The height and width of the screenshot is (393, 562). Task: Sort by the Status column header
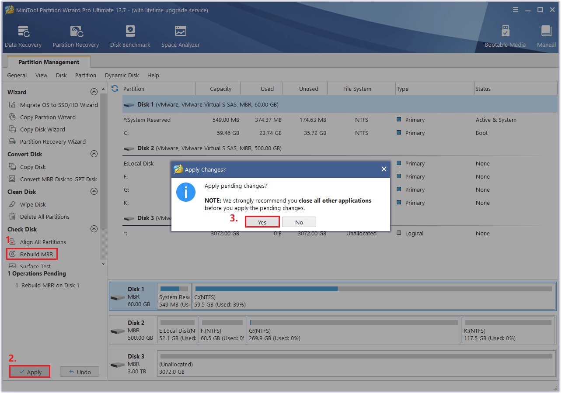click(516, 89)
